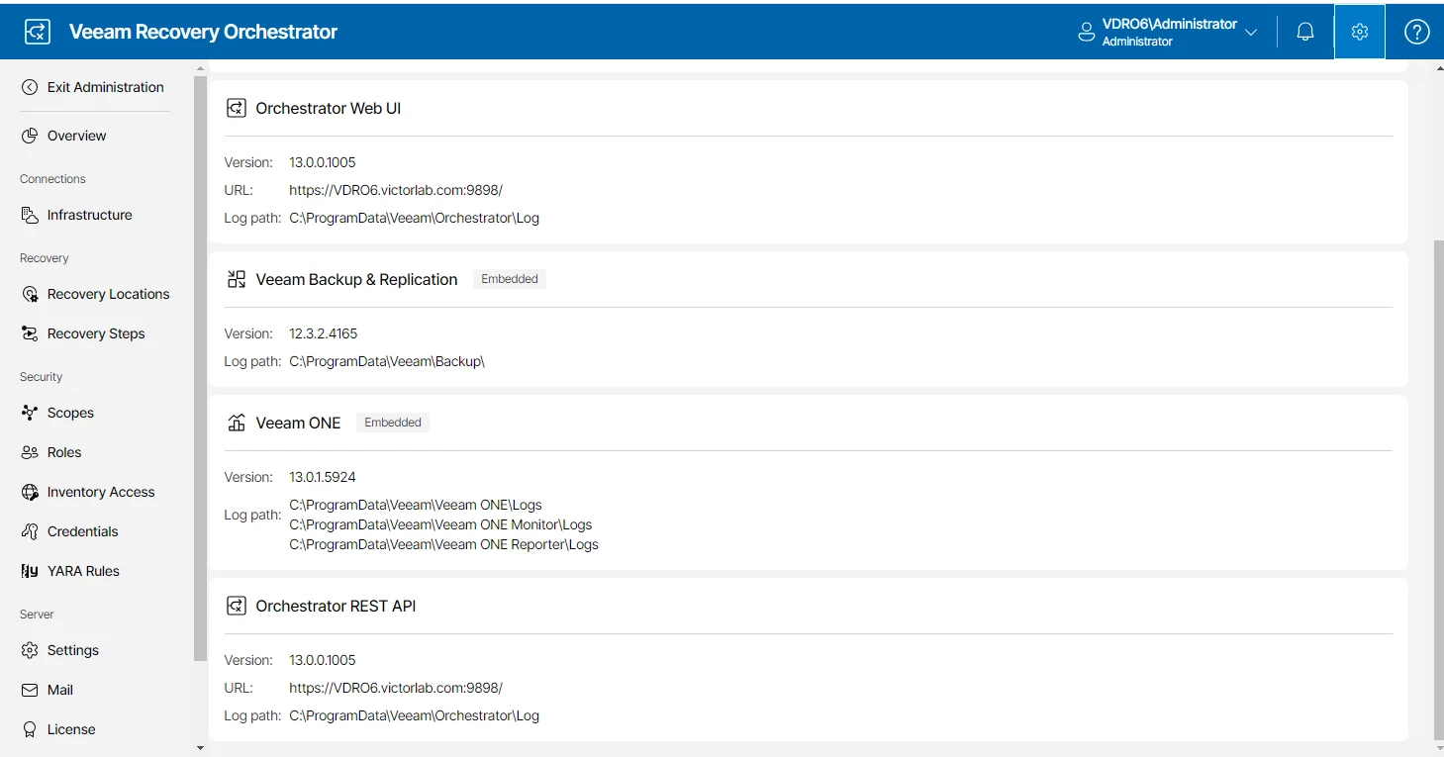The height and width of the screenshot is (757, 1444).
Task: Open the Scopes security page
Action: click(70, 413)
